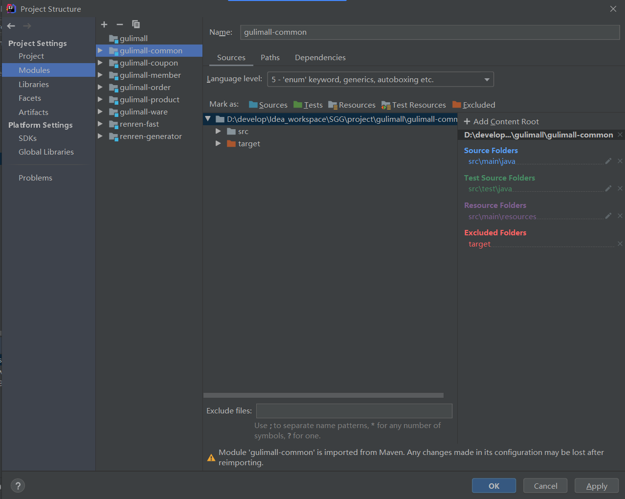The height and width of the screenshot is (499, 625).
Task: Click Add Content Root
Action: 501,121
